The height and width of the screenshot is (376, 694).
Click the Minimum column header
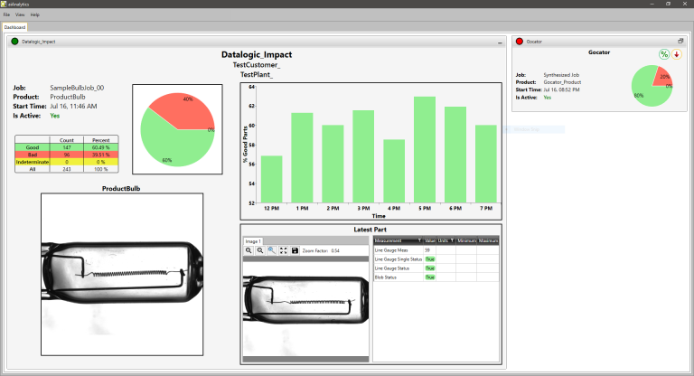click(x=466, y=240)
